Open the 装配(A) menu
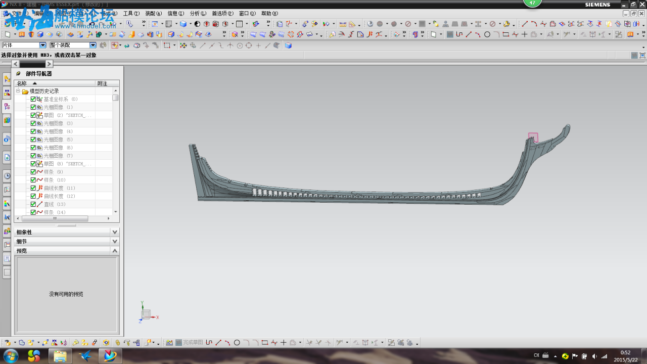Image resolution: width=647 pixels, height=364 pixels. tap(154, 14)
